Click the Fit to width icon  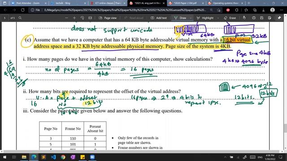[x=90, y=18]
